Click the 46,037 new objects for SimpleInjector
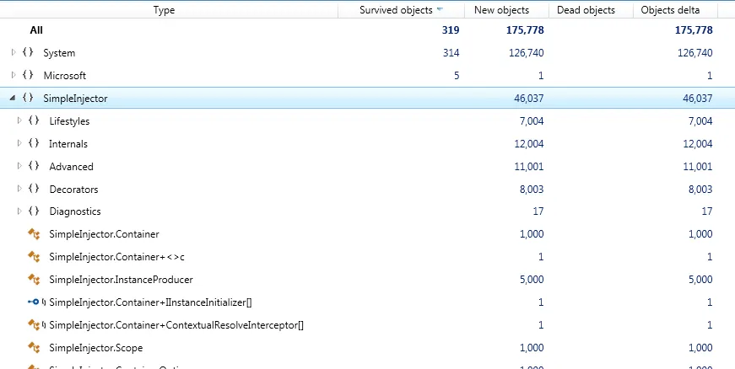Image resolution: width=735 pixels, height=369 pixels. 529,99
